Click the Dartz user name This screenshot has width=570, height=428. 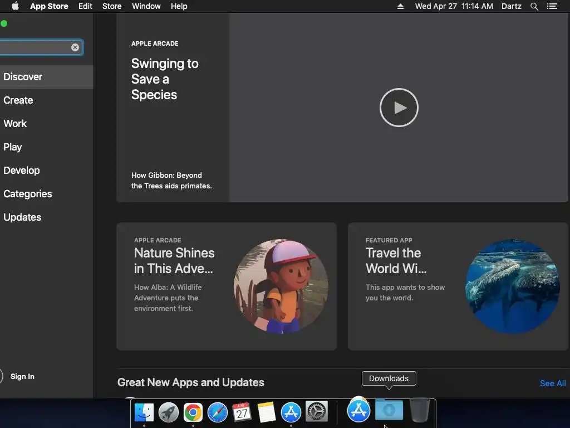pos(511,6)
